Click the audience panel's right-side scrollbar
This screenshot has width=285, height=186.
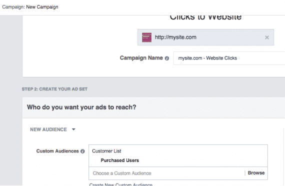pyautogui.click(x=283, y=156)
